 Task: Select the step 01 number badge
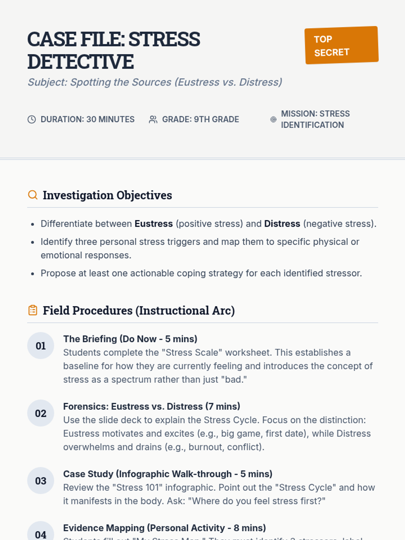pos(40,346)
